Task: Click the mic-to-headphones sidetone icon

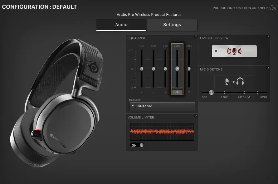Action: [234, 81]
